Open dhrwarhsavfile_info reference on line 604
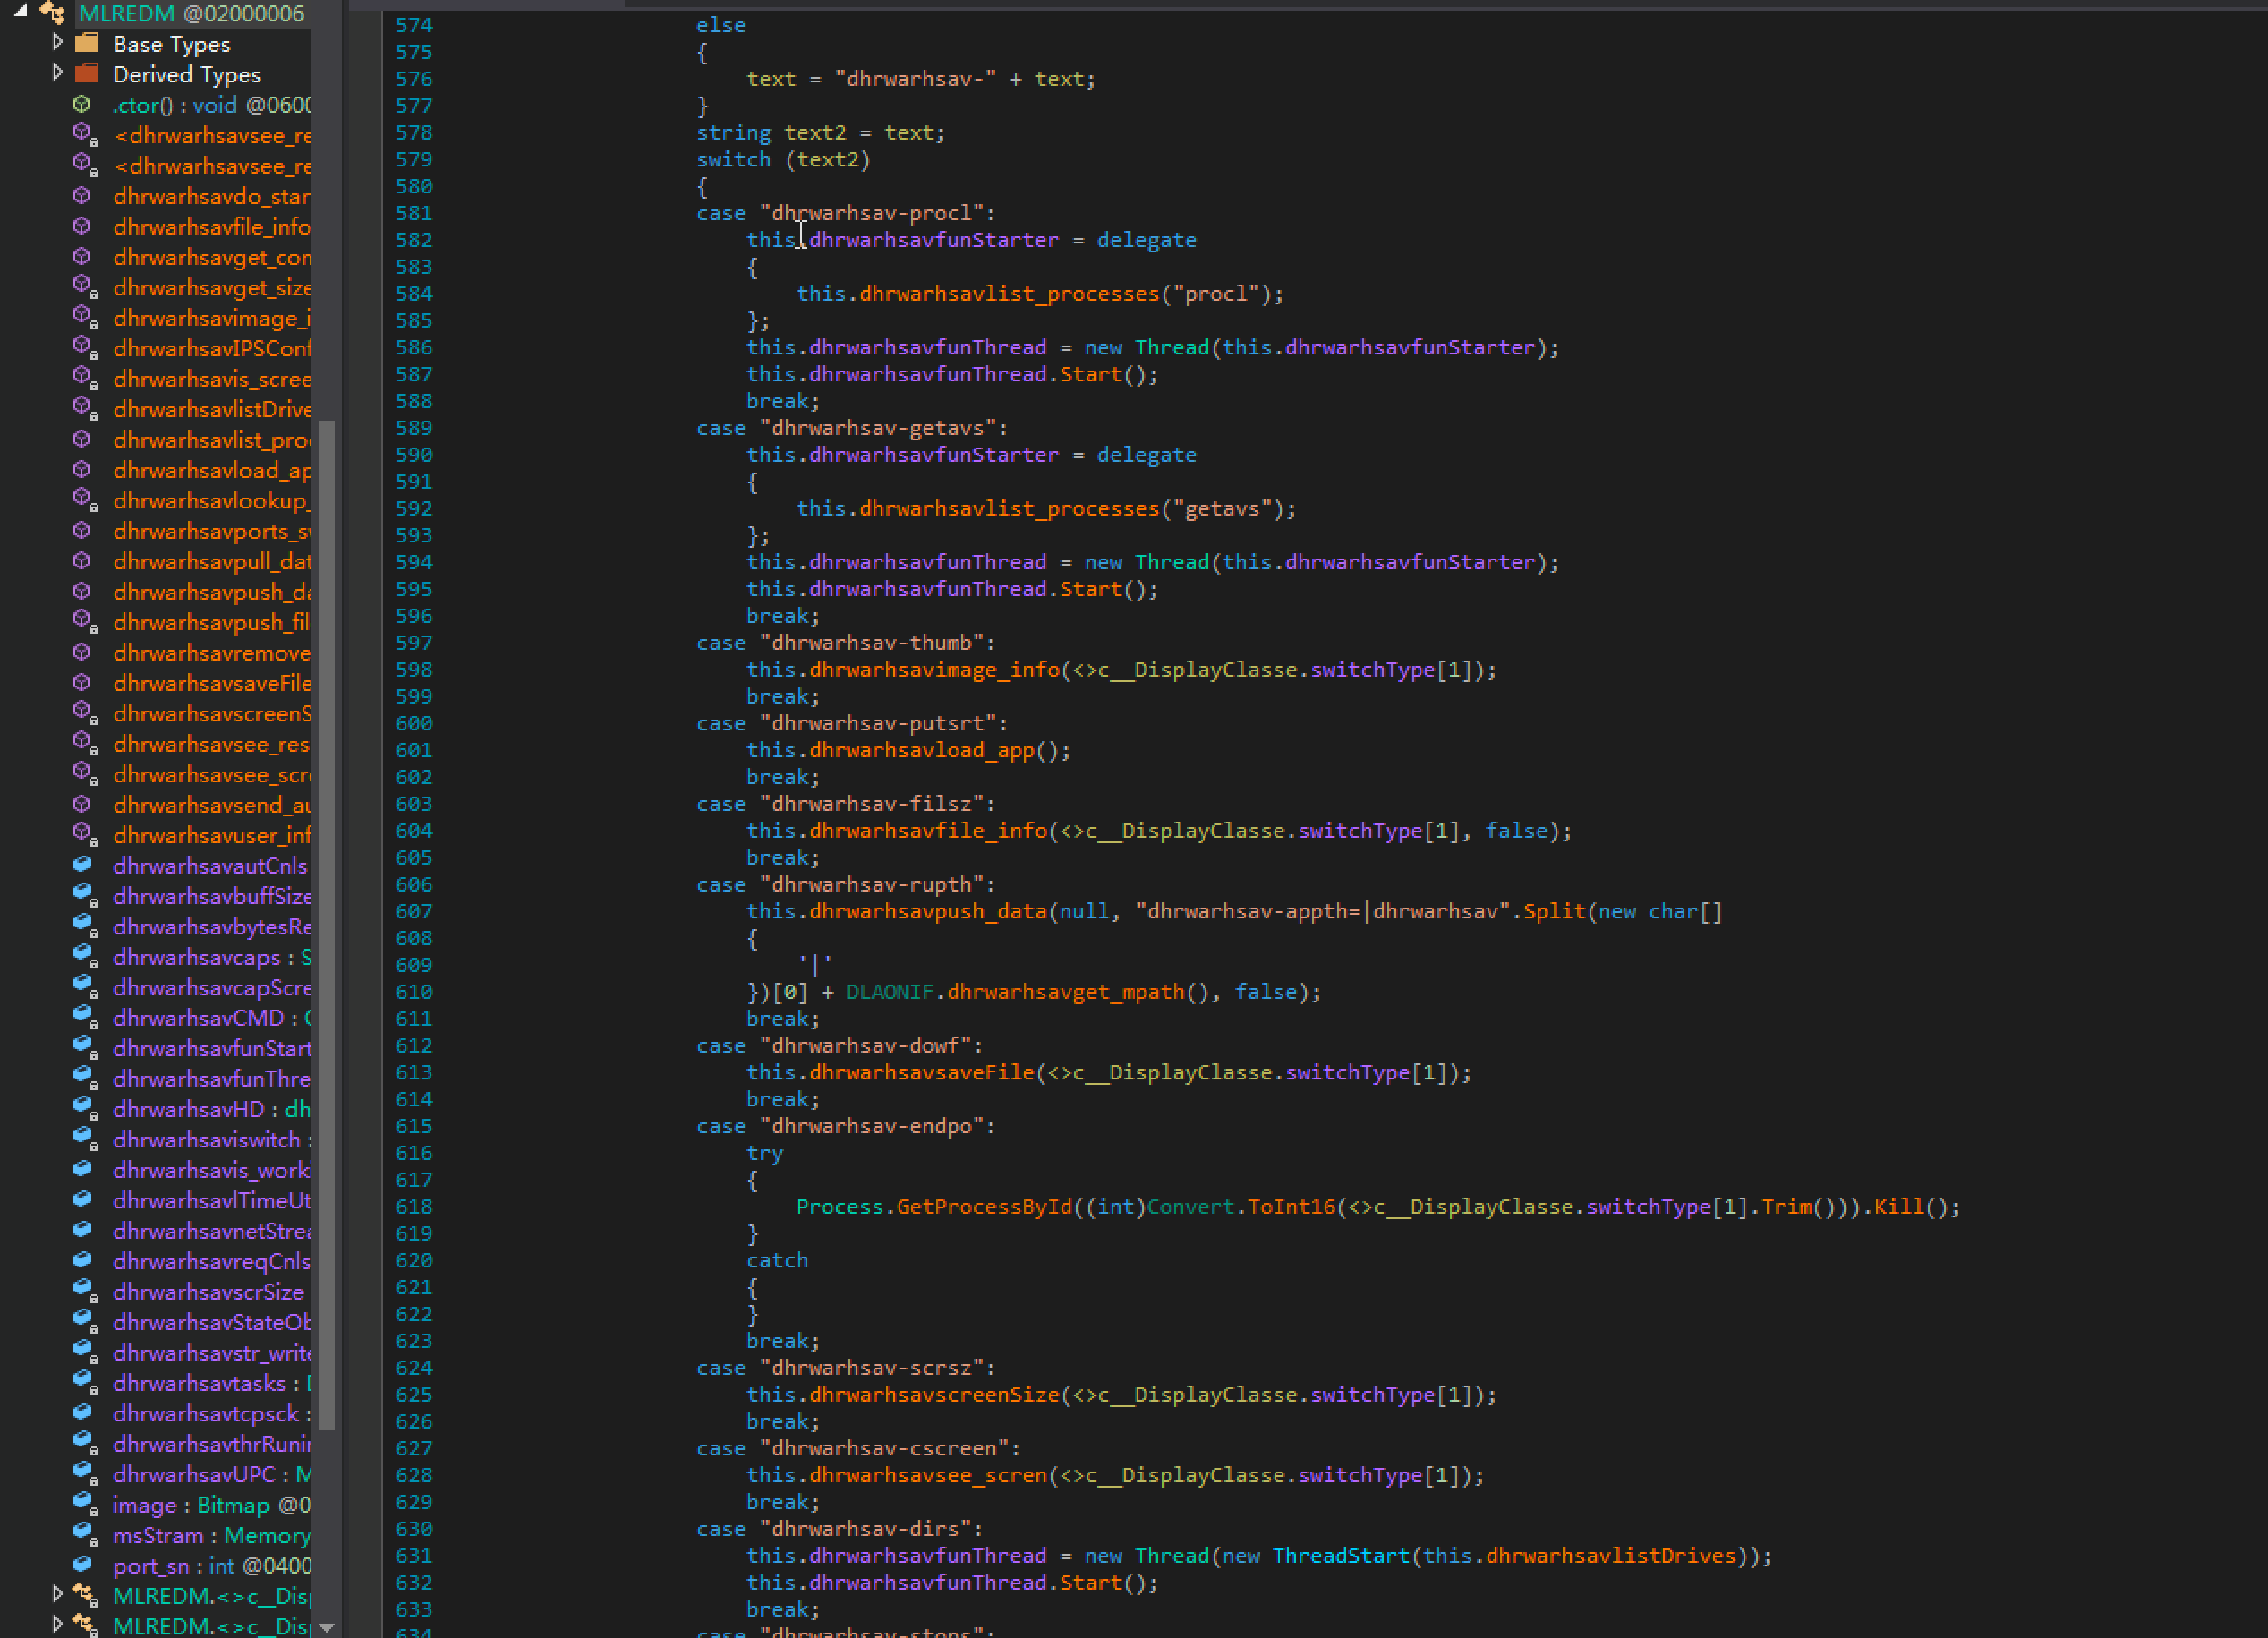2268x1638 pixels. 928,831
